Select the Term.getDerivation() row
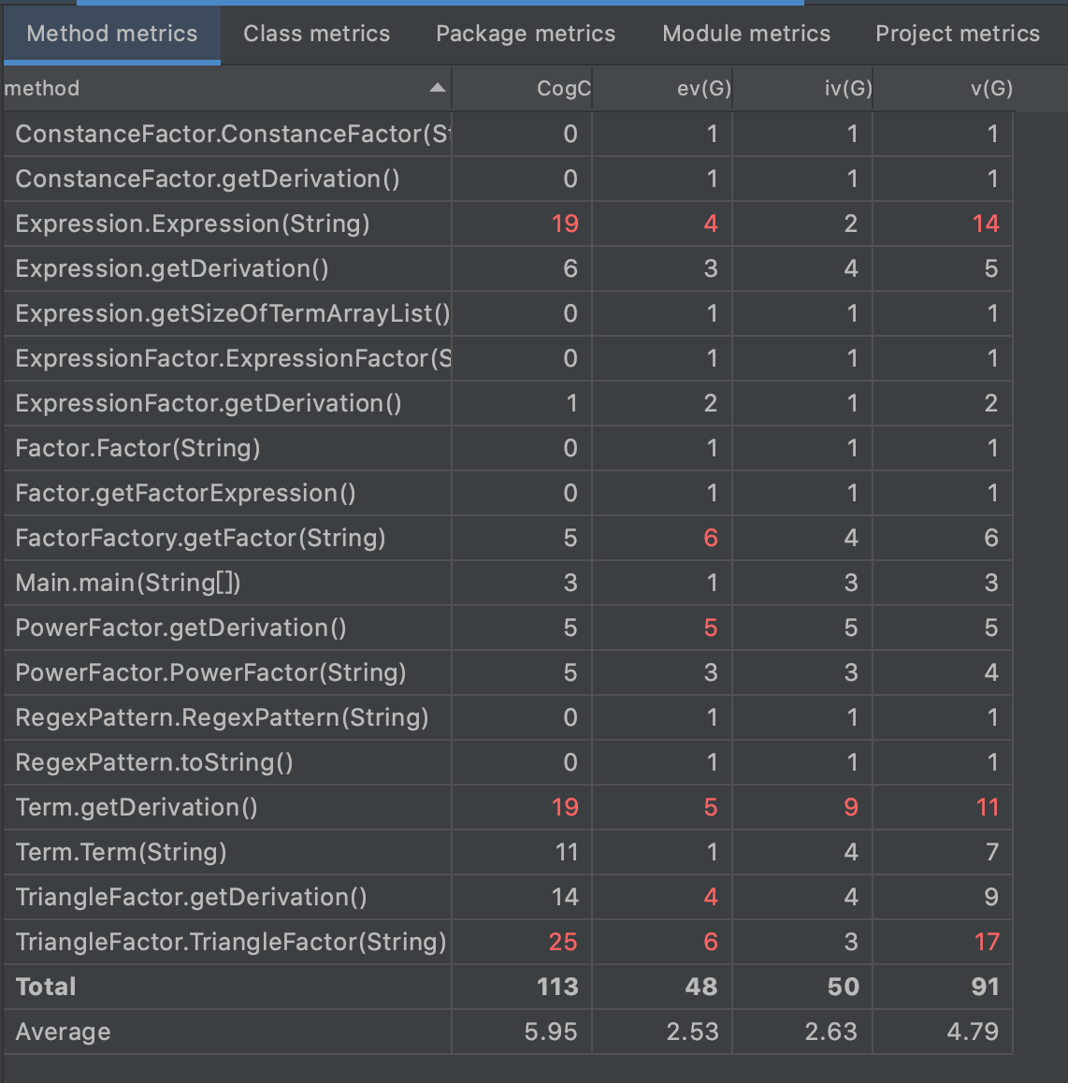 (137, 807)
